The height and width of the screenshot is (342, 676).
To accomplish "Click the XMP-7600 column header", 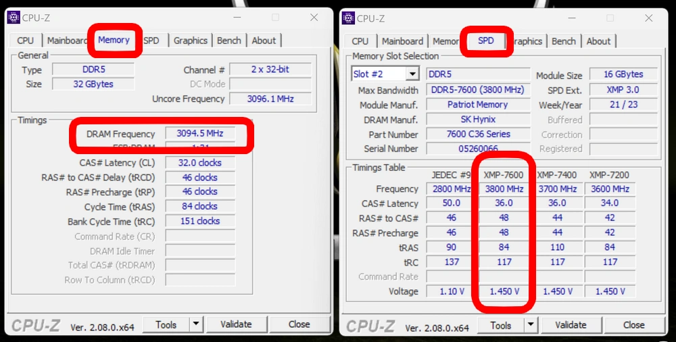I will click(x=504, y=174).
